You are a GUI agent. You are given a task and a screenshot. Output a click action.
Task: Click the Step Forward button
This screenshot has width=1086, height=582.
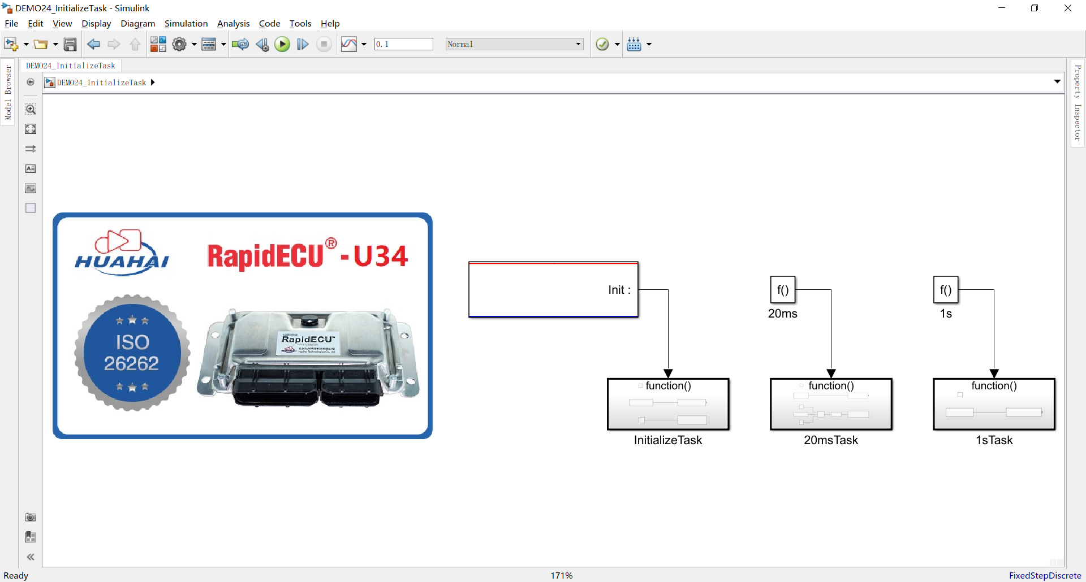303,44
